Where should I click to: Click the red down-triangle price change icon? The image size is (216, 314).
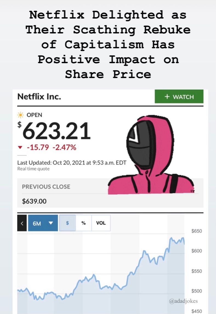click(x=20, y=148)
